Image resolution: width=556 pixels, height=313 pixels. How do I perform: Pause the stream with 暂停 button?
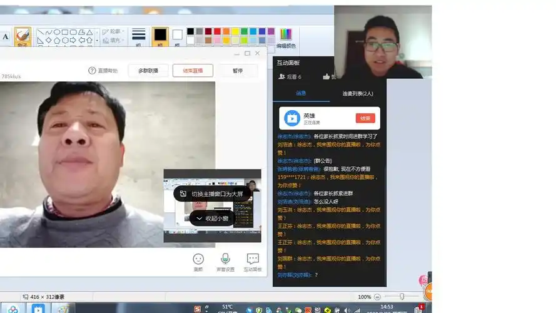point(238,71)
